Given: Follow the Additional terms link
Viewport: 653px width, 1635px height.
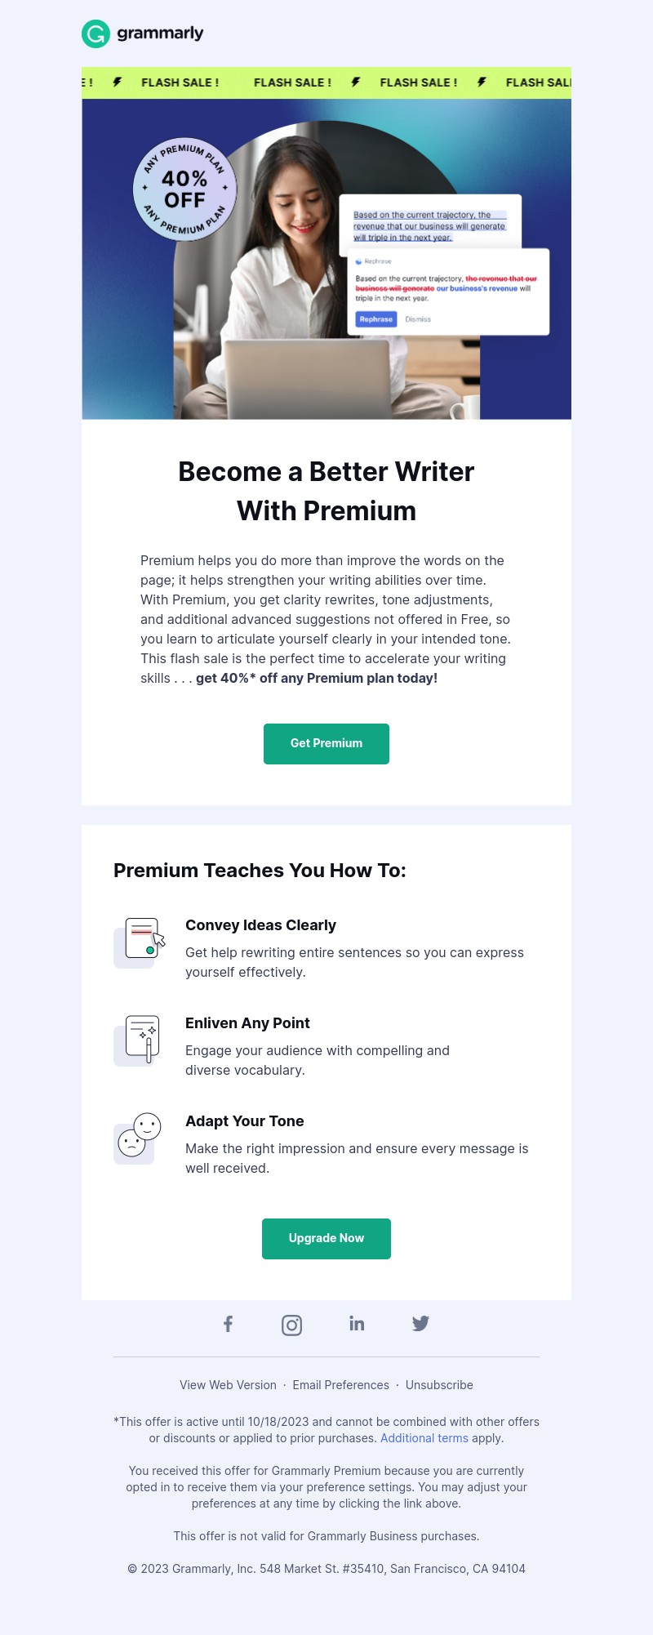Looking at the screenshot, I should [424, 1438].
